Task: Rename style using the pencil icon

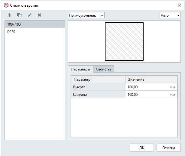Action: point(30,15)
